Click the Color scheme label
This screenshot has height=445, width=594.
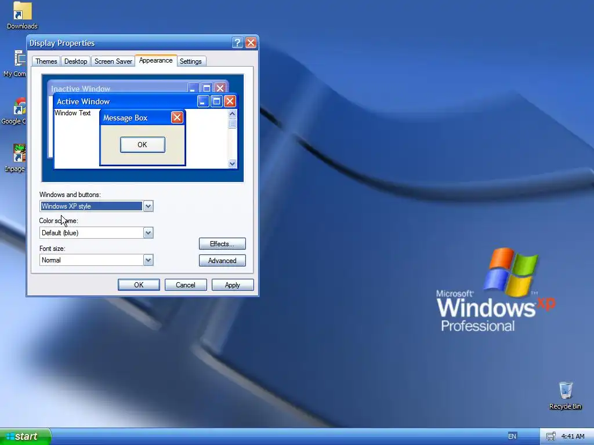[x=59, y=221]
